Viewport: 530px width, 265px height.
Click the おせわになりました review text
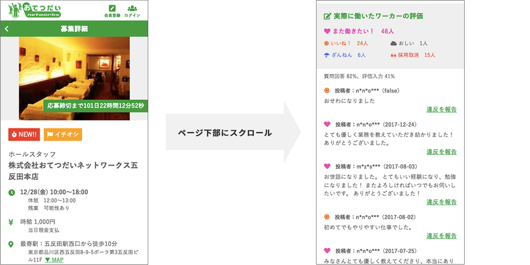[349, 101]
